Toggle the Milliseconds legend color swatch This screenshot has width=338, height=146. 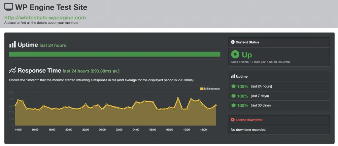point(202,89)
